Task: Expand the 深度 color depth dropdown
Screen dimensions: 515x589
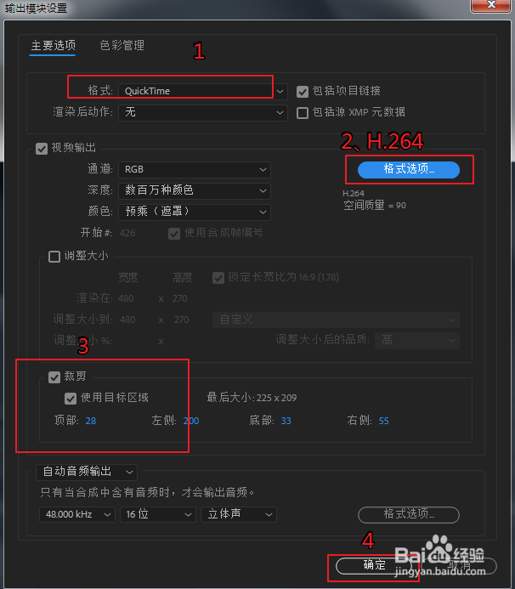Action: pyautogui.click(x=195, y=191)
